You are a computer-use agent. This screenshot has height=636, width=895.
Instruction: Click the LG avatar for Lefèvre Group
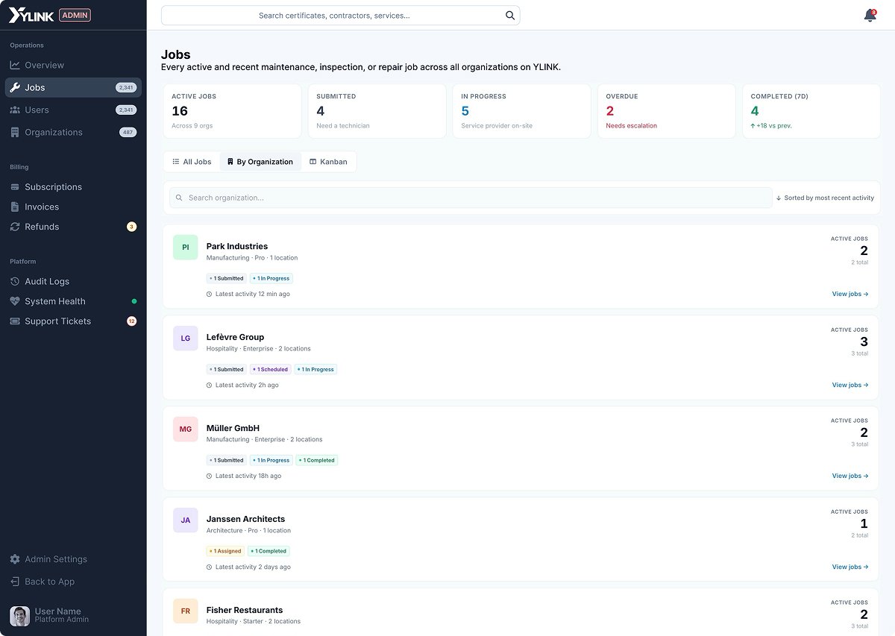pyautogui.click(x=186, y=338)
